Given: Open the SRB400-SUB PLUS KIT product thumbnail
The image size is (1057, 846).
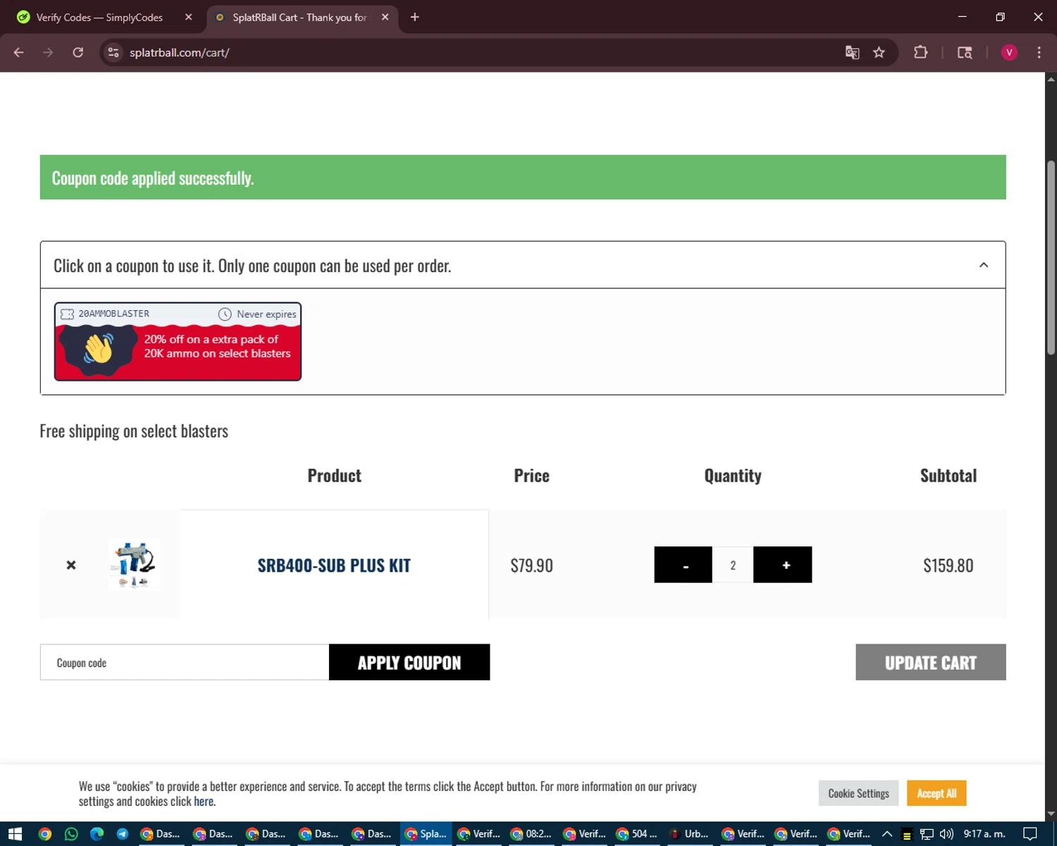Looking at the screenshot, I should 134,564.
